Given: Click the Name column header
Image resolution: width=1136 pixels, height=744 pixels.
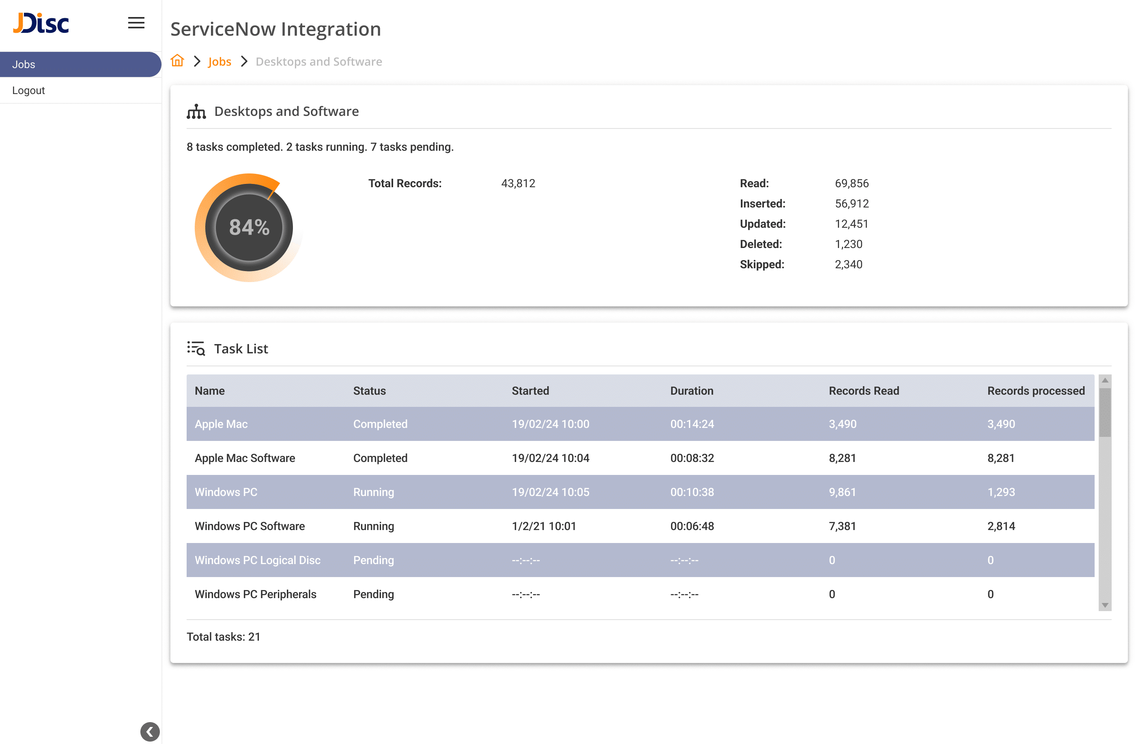Looking at the screenshot, I should [x=209, y=390].
